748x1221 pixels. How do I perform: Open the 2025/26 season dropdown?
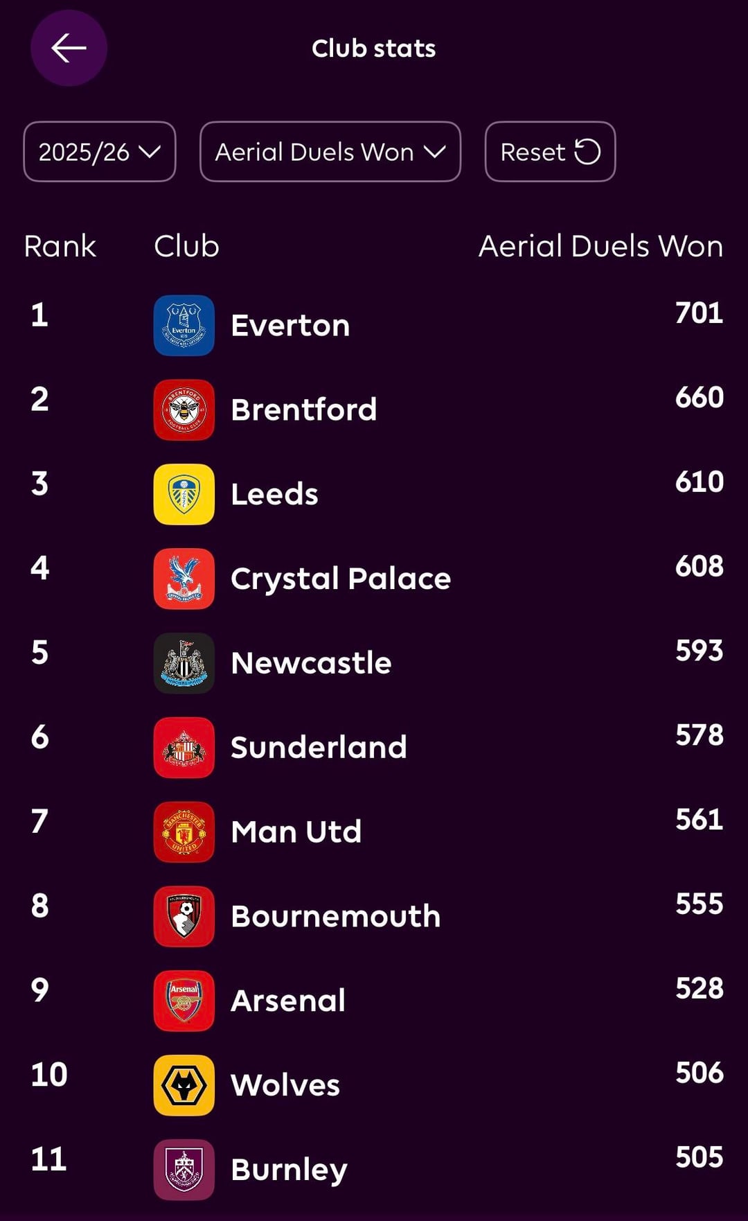pos(100,152)
